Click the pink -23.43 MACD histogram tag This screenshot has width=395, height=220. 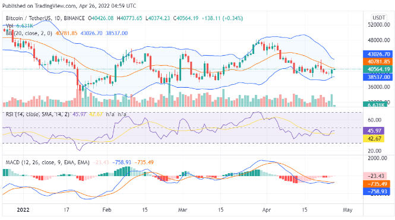[x=375, y=176]
